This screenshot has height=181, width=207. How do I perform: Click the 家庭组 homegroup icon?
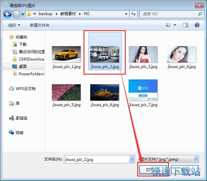(12, 118)
